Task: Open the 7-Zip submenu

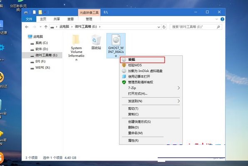Action: pyautogui.click(x=151, y=88)
